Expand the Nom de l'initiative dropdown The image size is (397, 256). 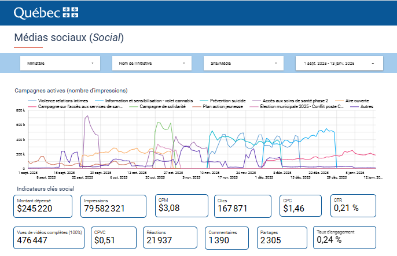pos(152,62)
